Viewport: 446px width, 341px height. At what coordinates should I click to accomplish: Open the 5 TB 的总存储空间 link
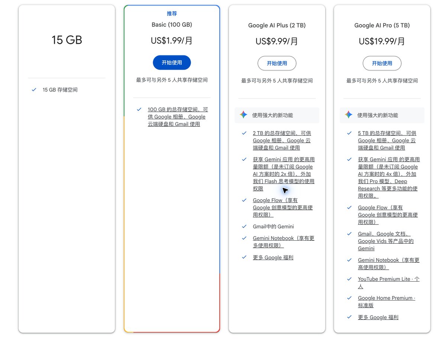click(x=387, y=140)
